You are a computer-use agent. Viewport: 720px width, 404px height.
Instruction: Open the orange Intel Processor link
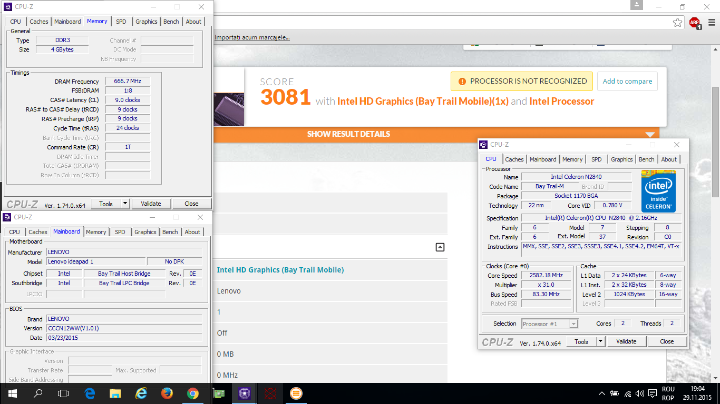pyautogui.click(x=562, y=102)
